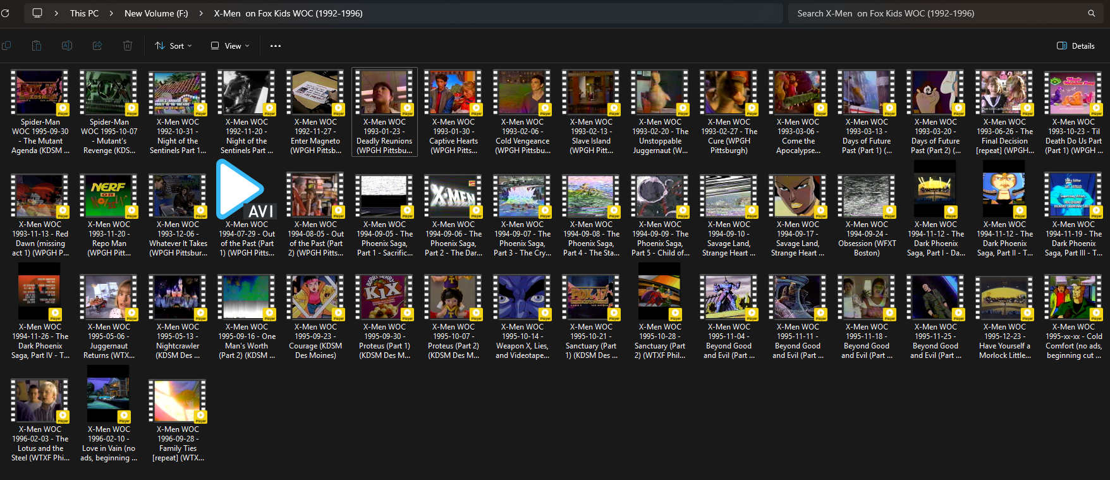Refresh the current folder view

[5, 13]
